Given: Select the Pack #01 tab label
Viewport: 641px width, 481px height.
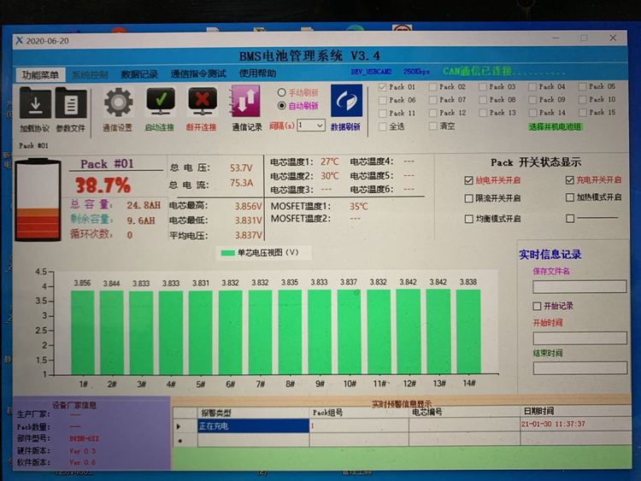Looking at the screenshot, I should click(33, 145).
